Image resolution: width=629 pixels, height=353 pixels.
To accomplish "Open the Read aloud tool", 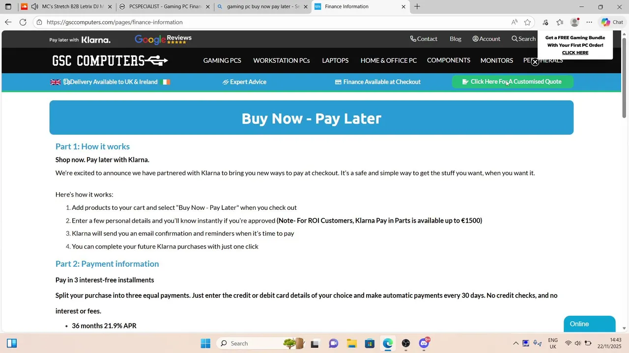I will pos(514,22).
